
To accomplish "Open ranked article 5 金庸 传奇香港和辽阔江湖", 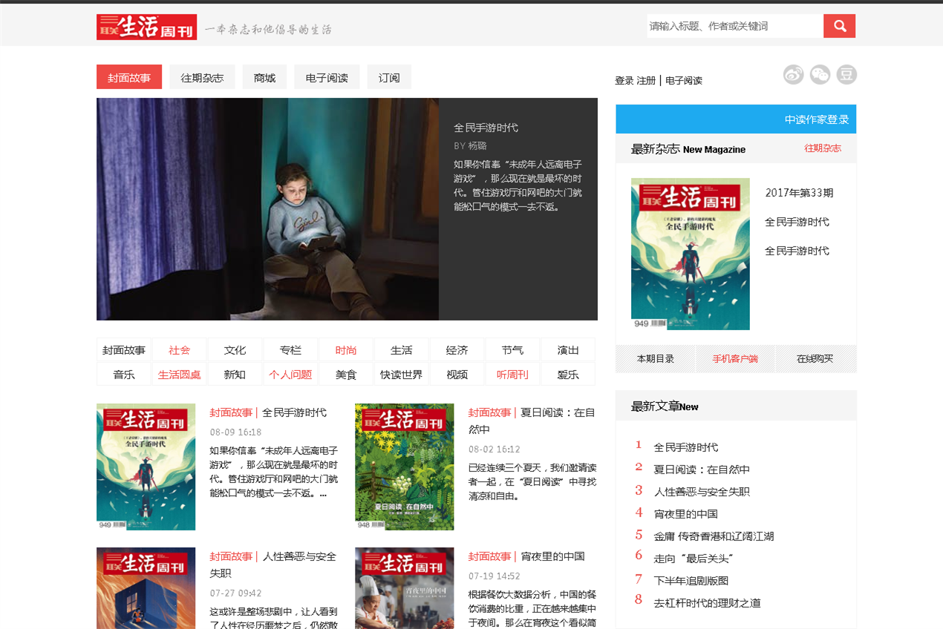I will [714, 536].
